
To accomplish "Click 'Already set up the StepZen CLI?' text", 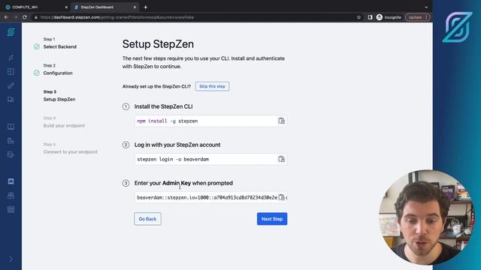I will (156, 86).
